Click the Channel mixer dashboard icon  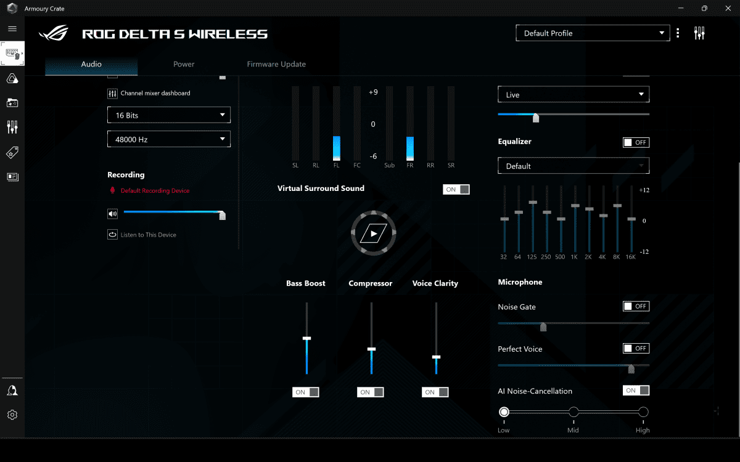click(112, 94)
